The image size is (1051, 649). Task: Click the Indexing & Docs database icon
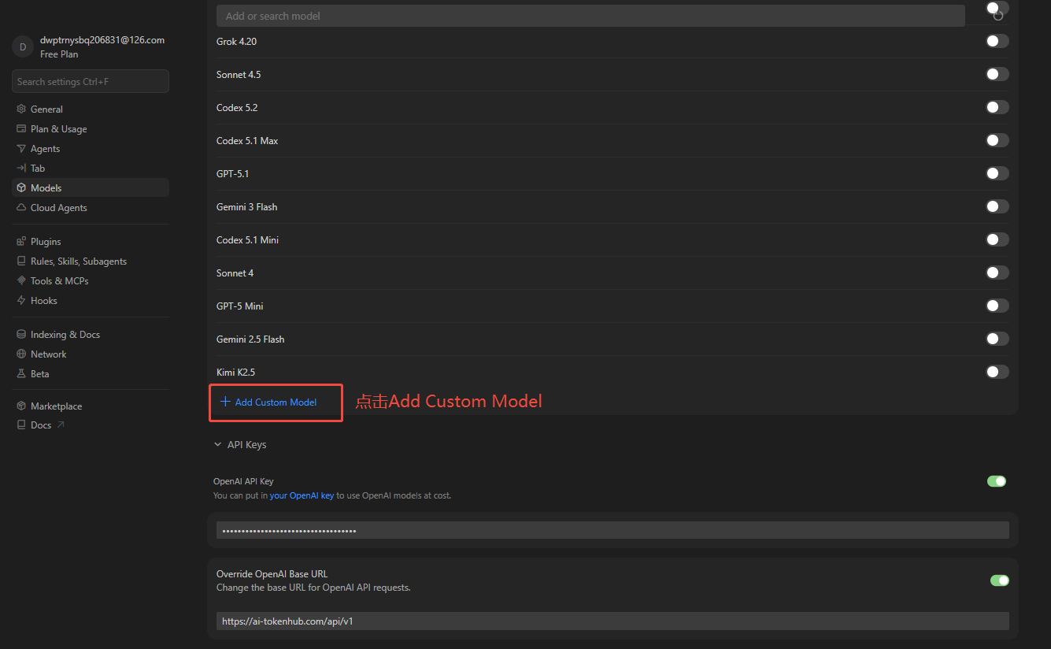[x=22, y=335]
